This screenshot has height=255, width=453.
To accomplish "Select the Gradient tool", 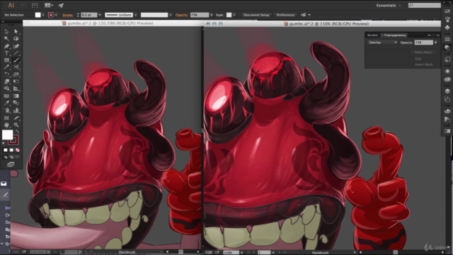I will point(16,96).
